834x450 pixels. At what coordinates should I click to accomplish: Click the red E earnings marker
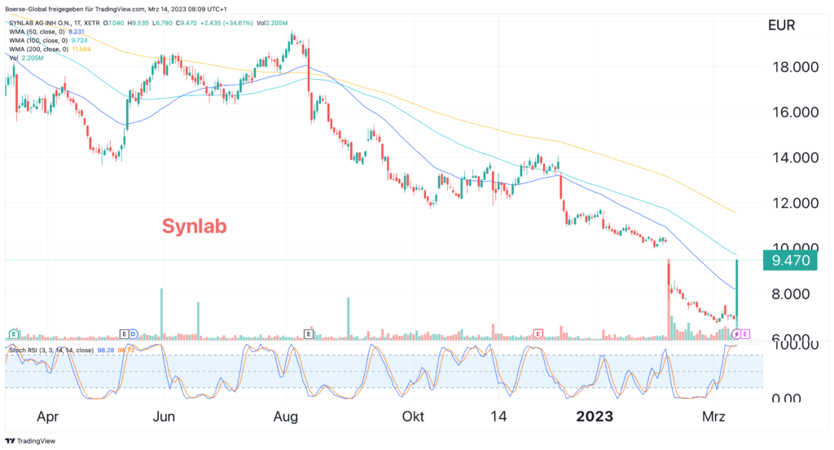tap(538, 334)
